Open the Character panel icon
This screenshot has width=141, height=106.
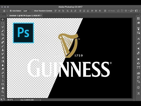tap(138, 39)
